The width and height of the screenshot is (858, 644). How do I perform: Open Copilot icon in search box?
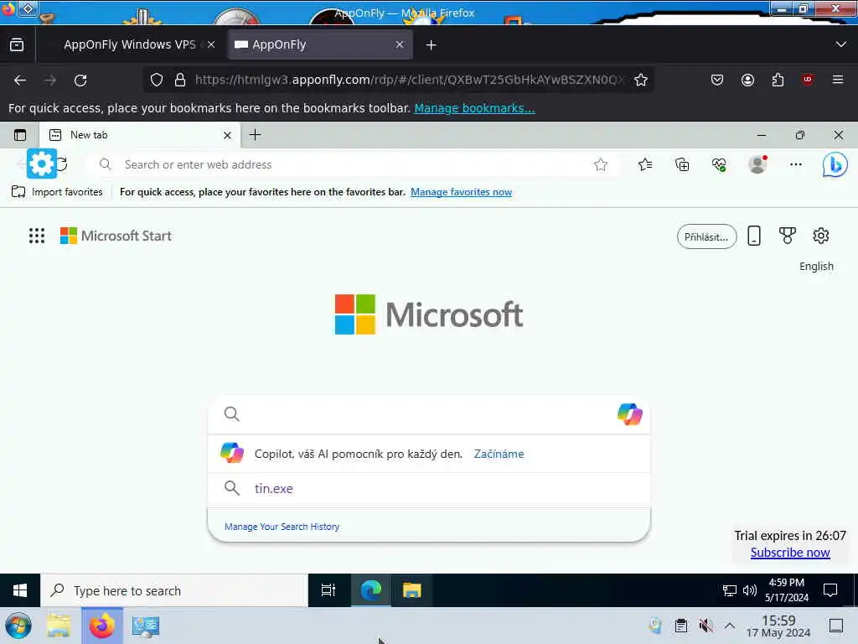(630, 414)
